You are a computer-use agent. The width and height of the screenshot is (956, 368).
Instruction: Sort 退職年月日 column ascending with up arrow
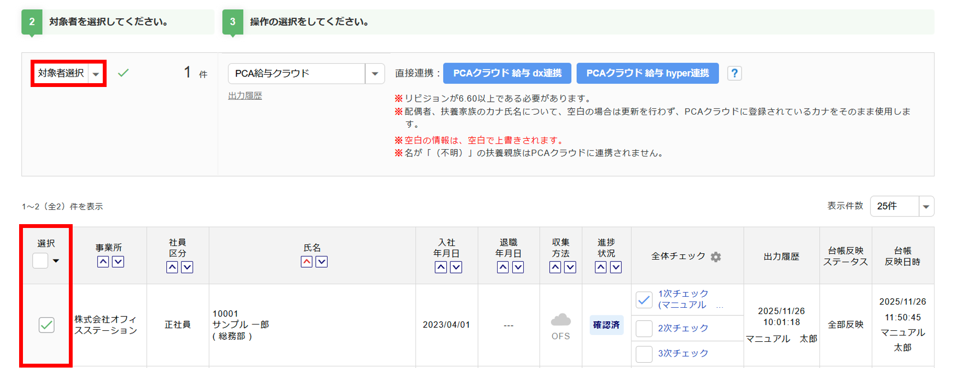pos(503,267)
